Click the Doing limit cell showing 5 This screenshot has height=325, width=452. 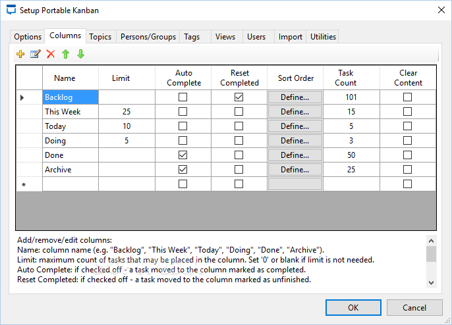pyautogui.click(x=127, y=141)
